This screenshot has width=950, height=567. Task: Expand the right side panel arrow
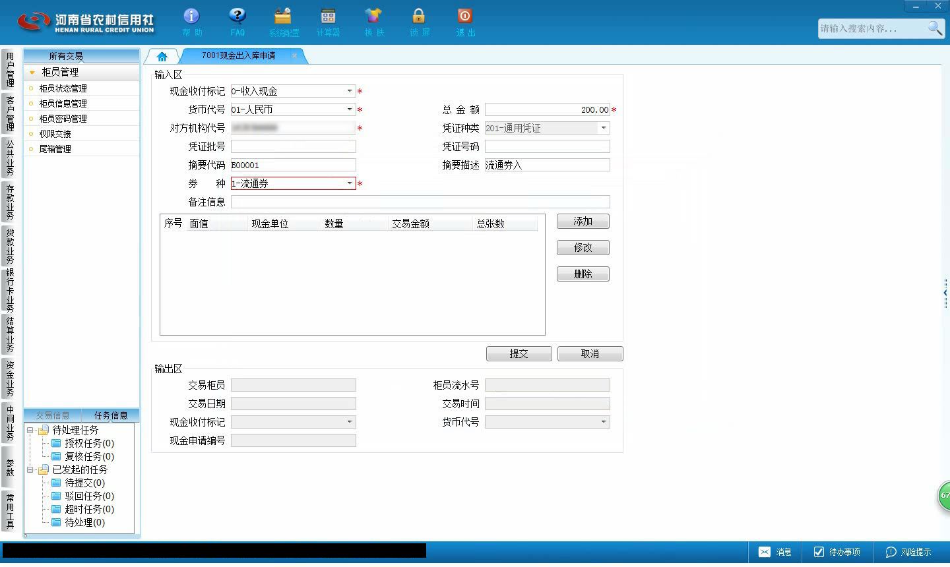click(945, 292)
